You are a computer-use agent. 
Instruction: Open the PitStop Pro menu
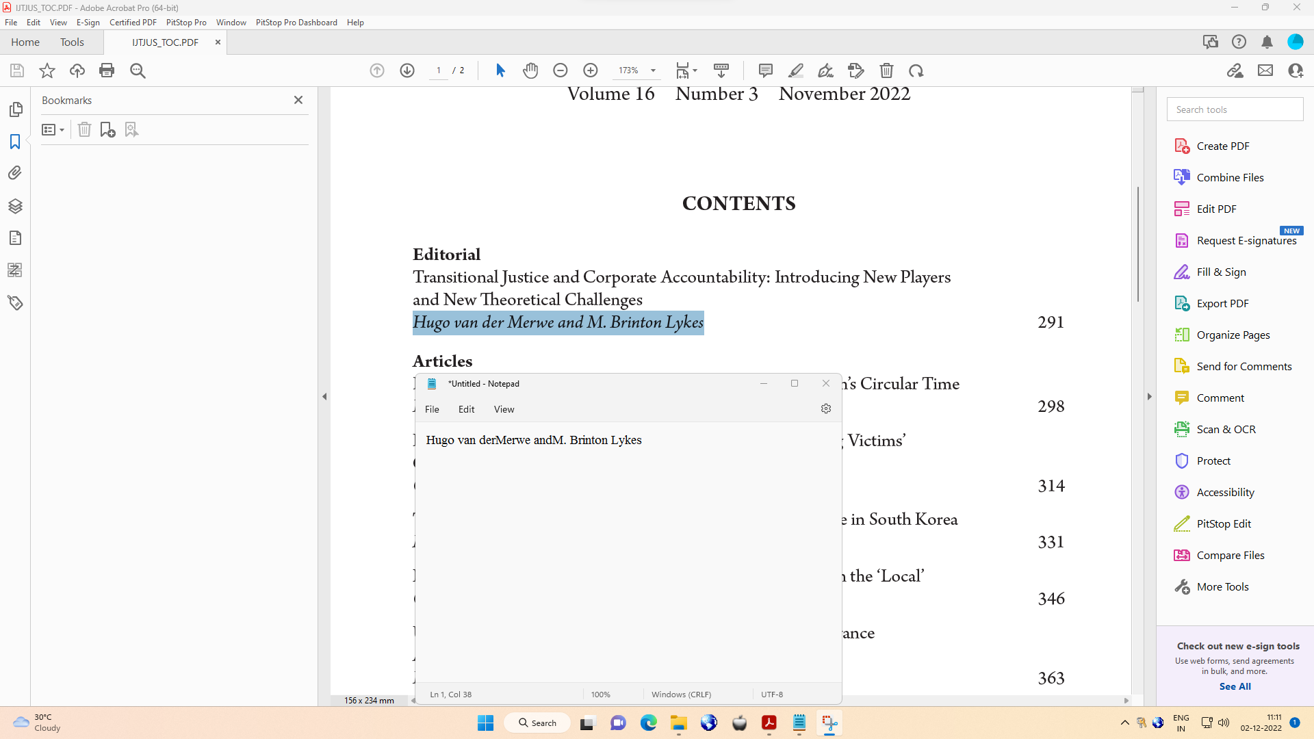(185, 22)
